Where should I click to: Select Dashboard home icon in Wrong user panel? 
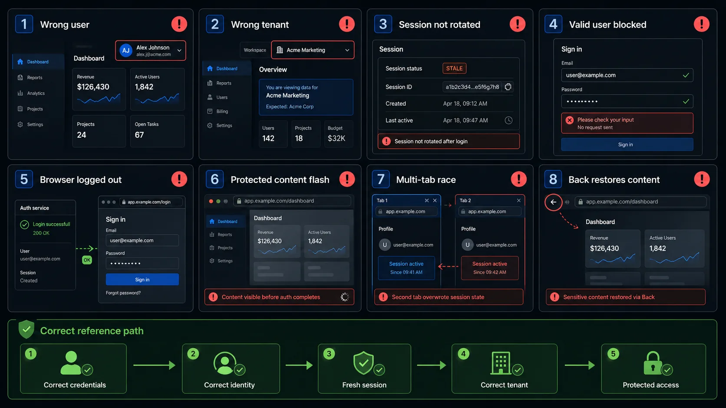[x=20, y=62]
